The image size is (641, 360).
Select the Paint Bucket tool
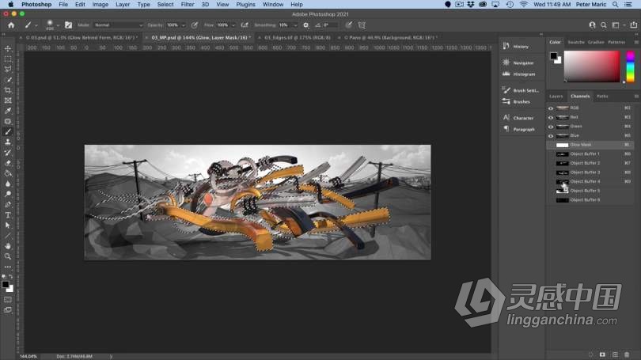click(8, 173)
